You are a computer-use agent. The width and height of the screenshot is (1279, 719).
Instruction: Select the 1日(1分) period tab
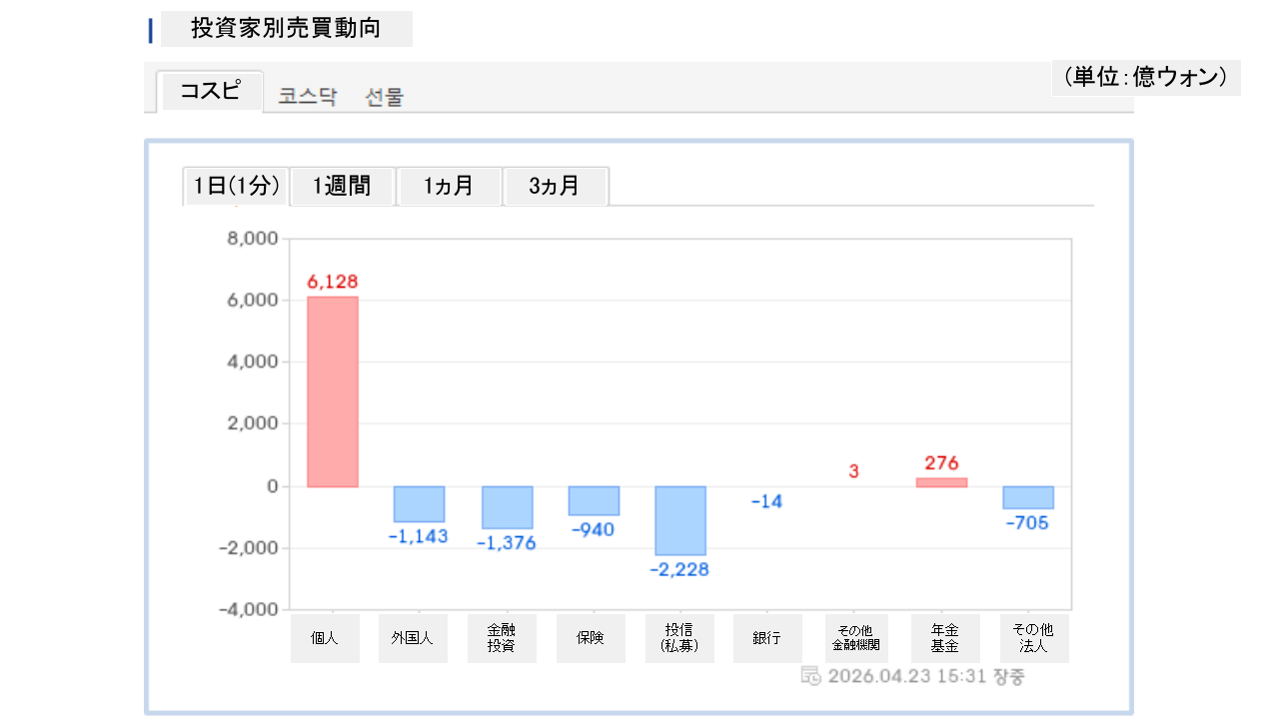[236, 186]
